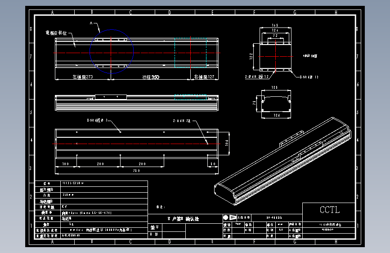Viewport: 390px width, 253px height.
Task: Click the isometric 3D view of the linear module
Action: (x=283, y=161)
